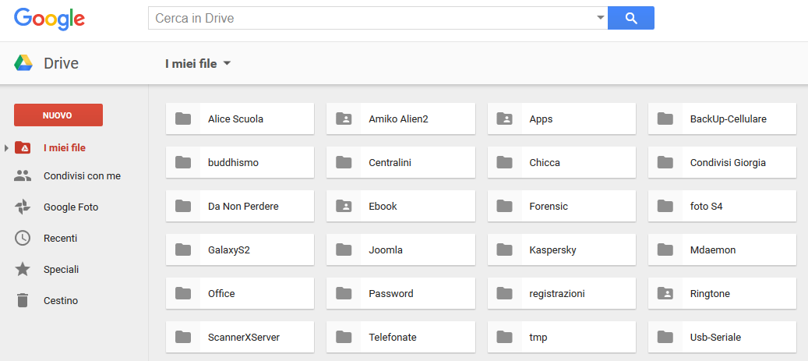Click the Recenti clock icon
808x361 pixels.
[23, 239]
